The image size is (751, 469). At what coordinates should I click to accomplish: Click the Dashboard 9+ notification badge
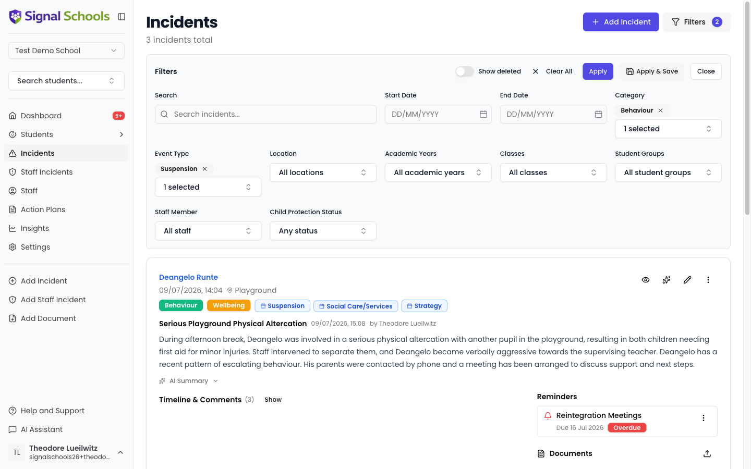(118, 116)
